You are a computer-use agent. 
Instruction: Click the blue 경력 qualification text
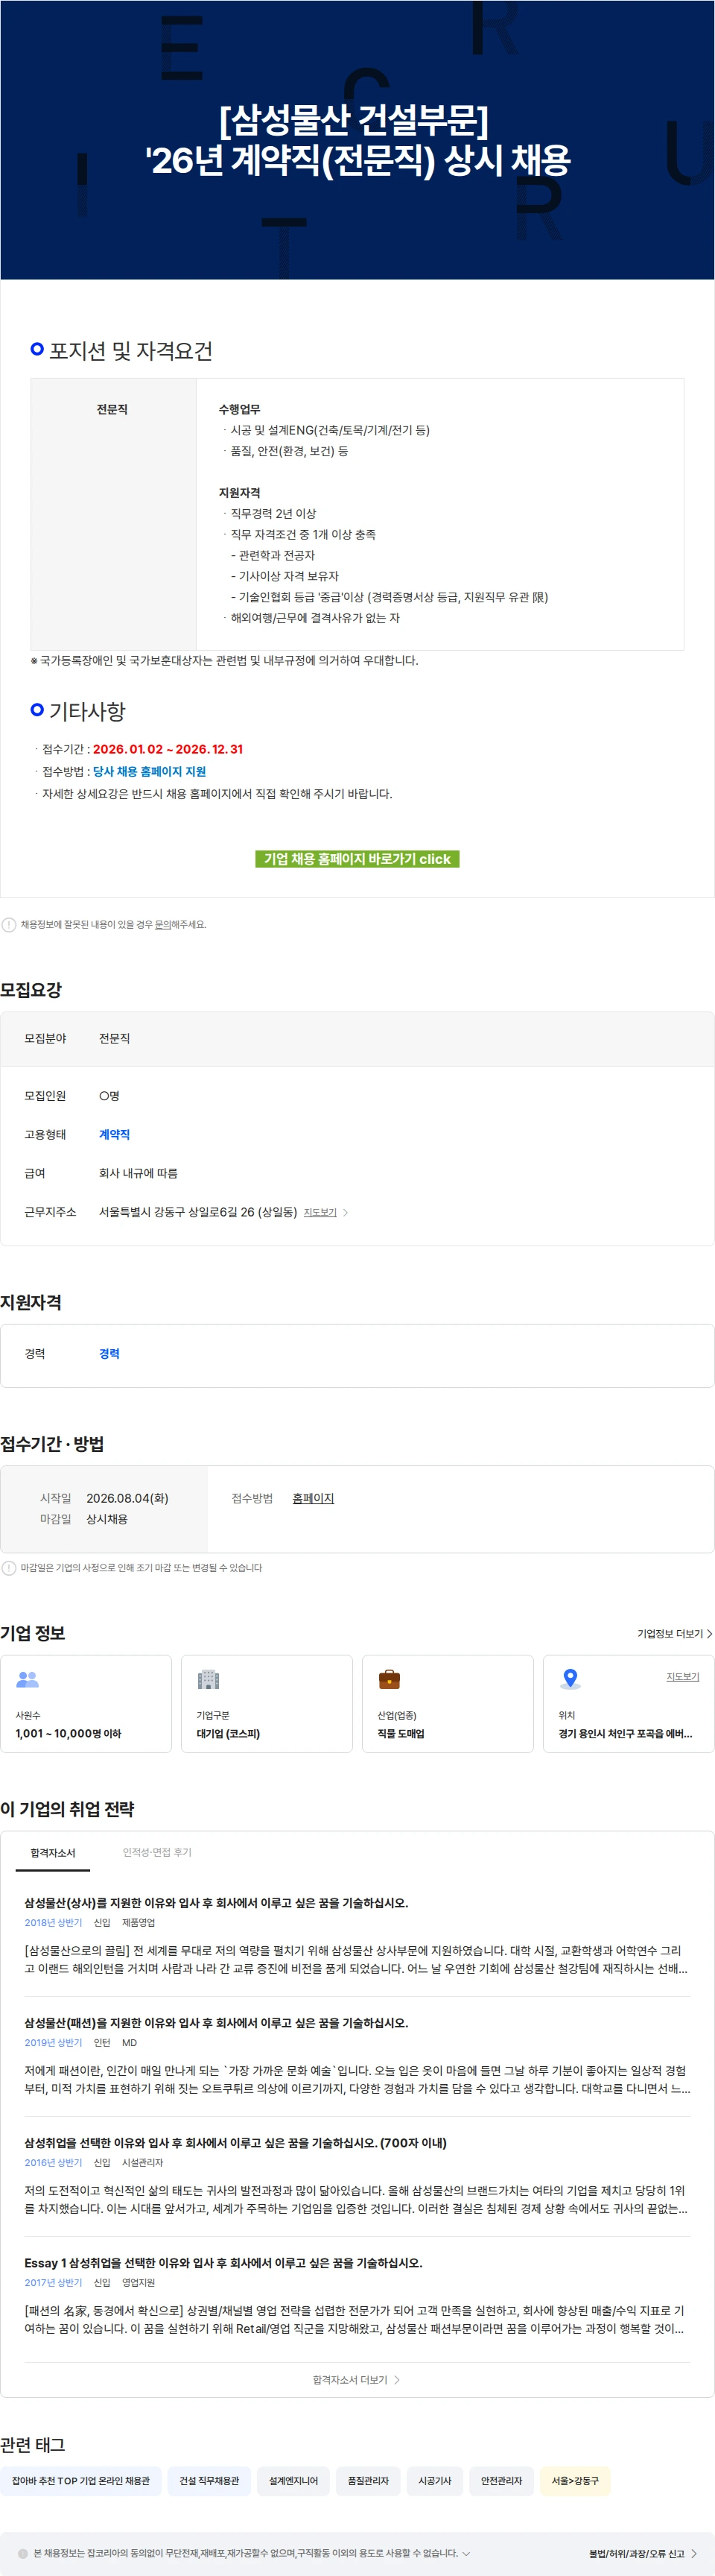[109, 1353]
